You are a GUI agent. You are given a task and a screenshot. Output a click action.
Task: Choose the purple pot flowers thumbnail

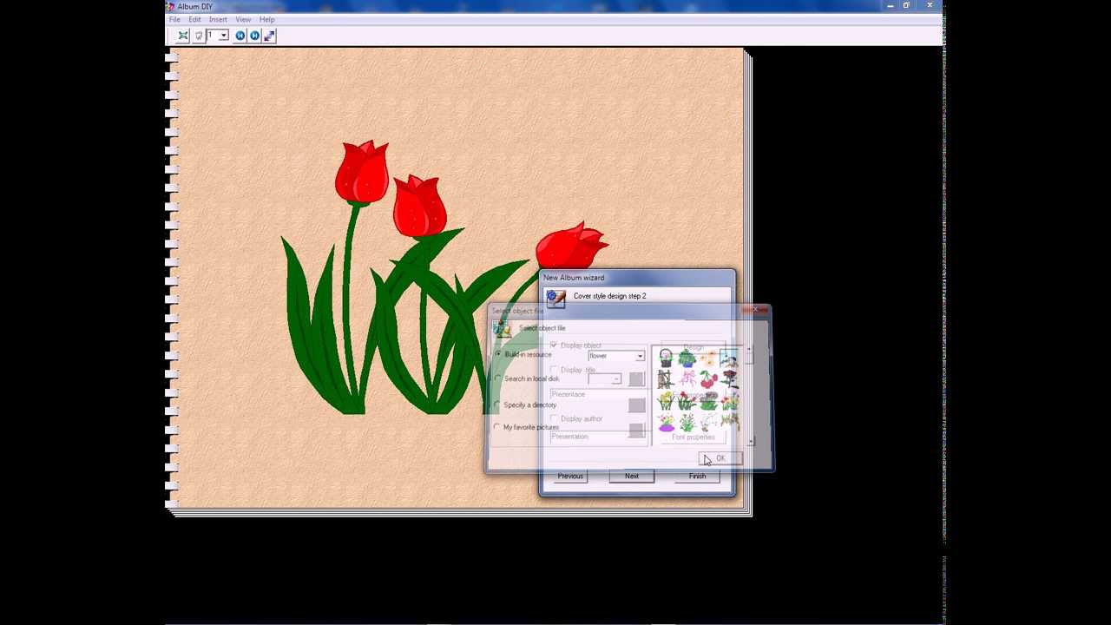(x=666, y=423)
